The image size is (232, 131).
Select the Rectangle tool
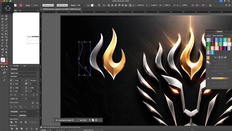(x=2, y=25)
